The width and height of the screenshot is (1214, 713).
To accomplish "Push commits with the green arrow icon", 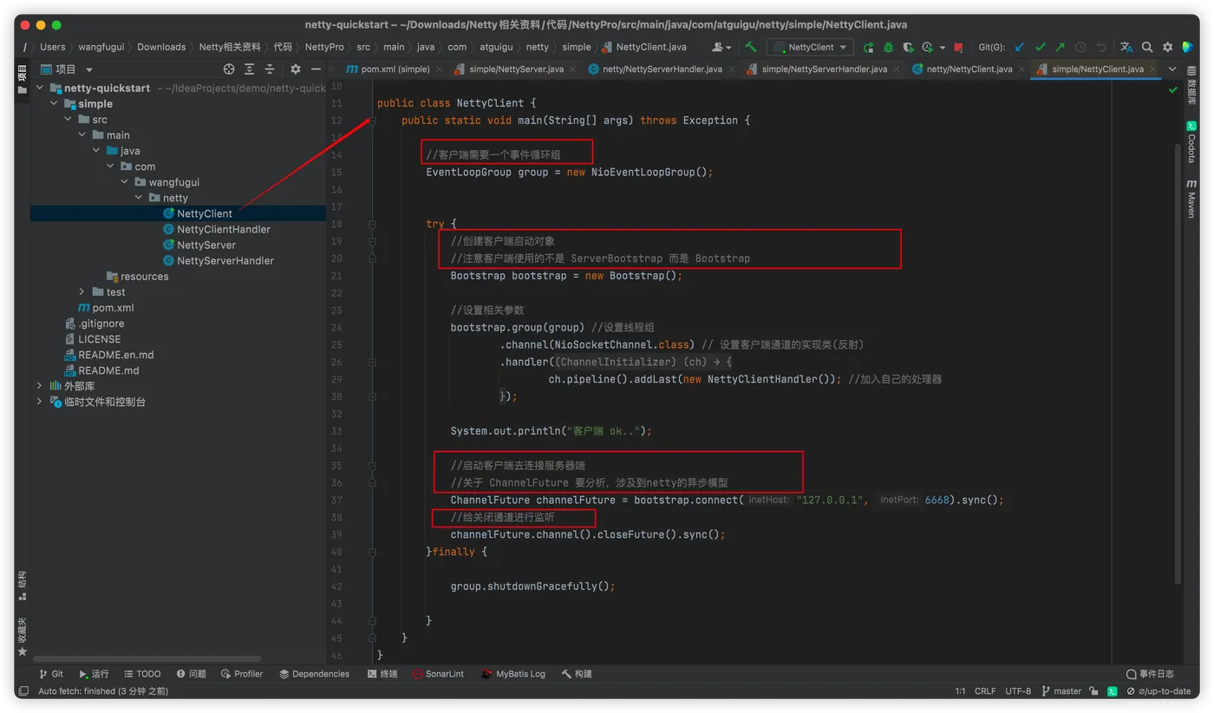I will 1060,47.
